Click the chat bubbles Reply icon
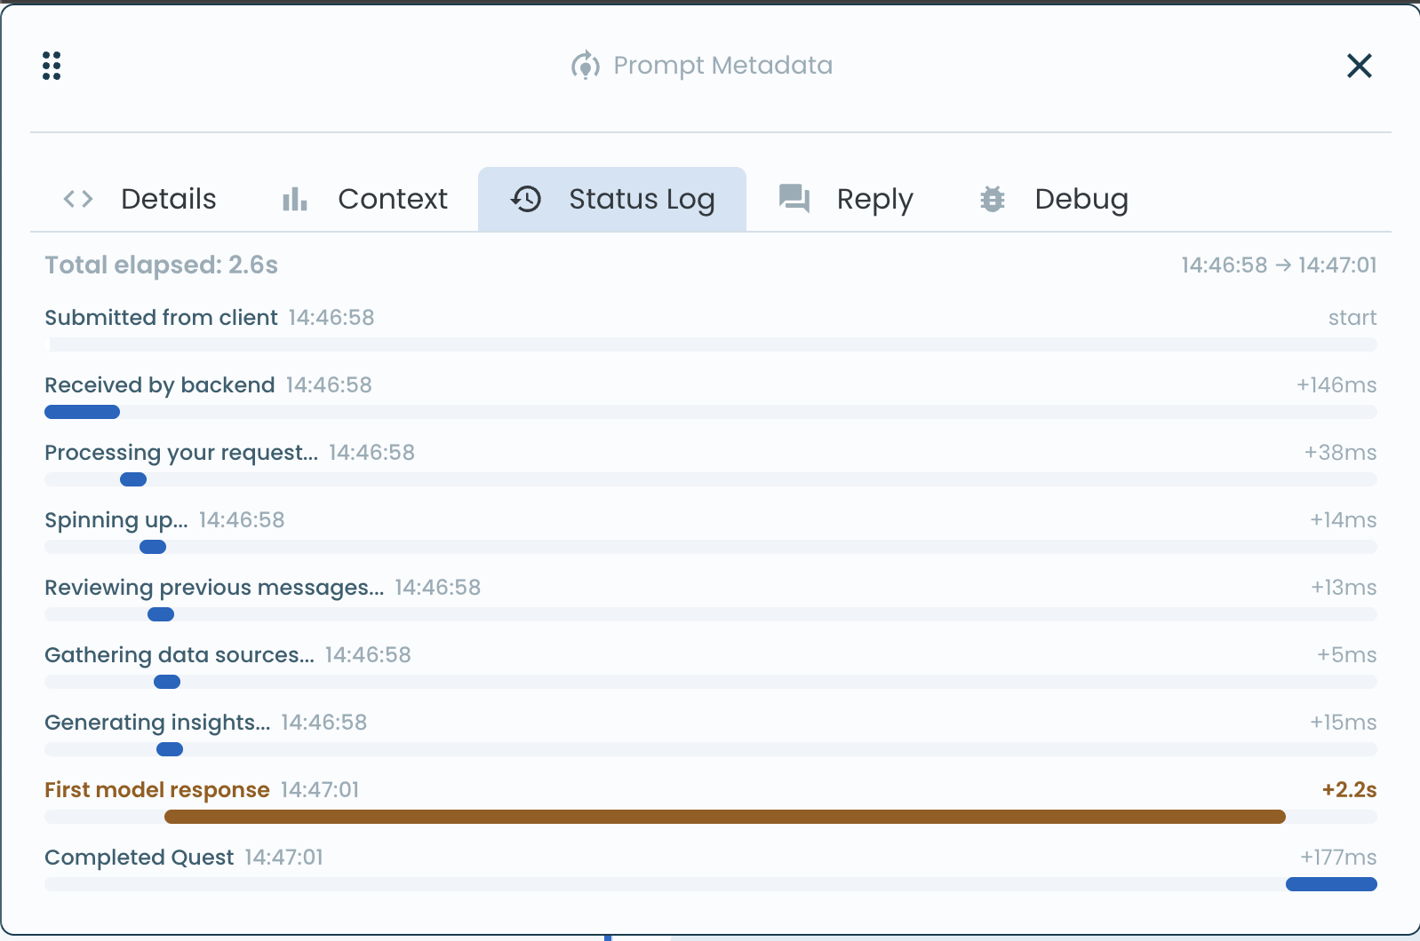Viewport: 1420px width, 941px height. click(x=794, y=199)
